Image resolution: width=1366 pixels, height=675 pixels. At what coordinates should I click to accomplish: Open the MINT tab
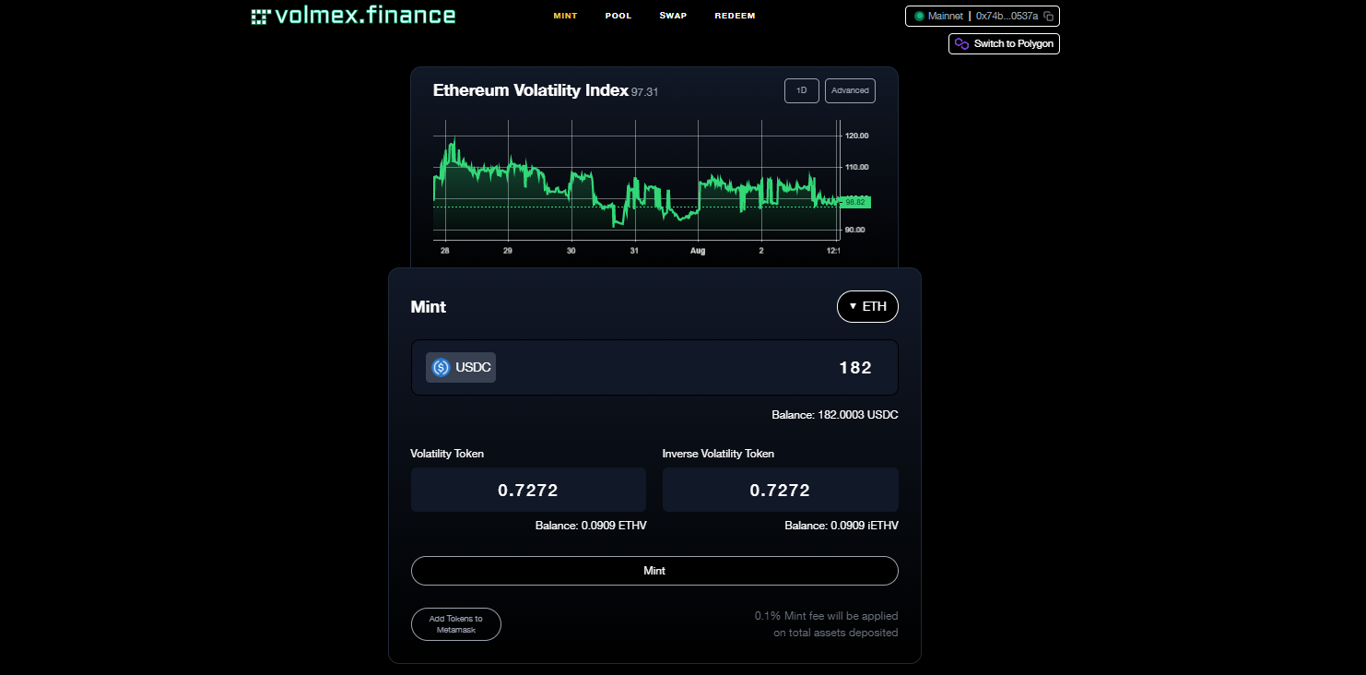[x=565, y=16]
